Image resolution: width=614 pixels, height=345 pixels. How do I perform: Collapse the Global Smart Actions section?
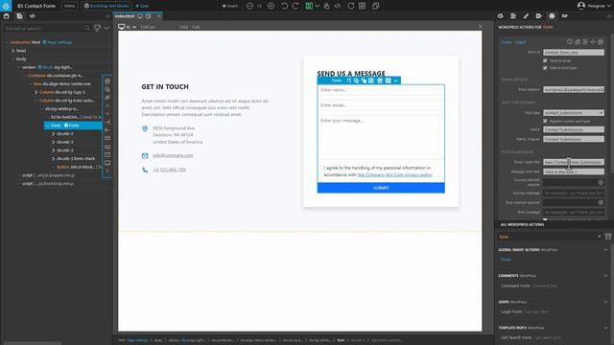(605, 249)
